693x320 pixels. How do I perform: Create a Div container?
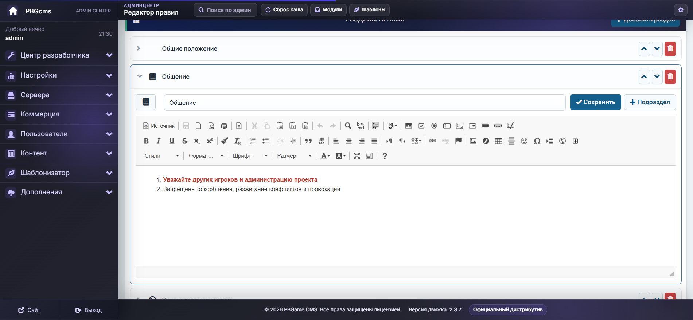coord(321,141)
